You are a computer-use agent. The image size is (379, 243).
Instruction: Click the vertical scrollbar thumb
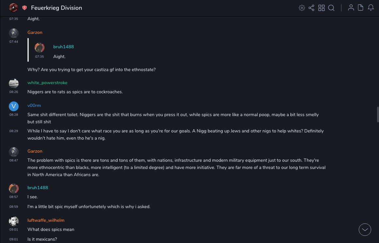(378, 114)
